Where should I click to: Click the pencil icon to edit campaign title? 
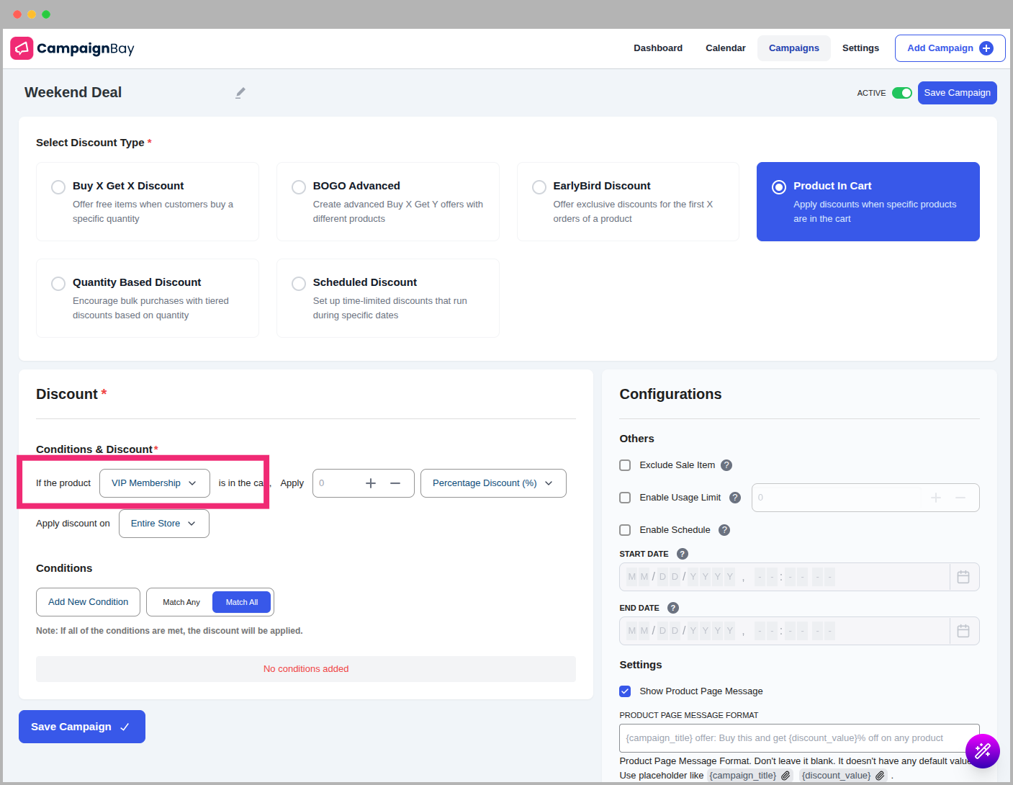tap(240, 93)
